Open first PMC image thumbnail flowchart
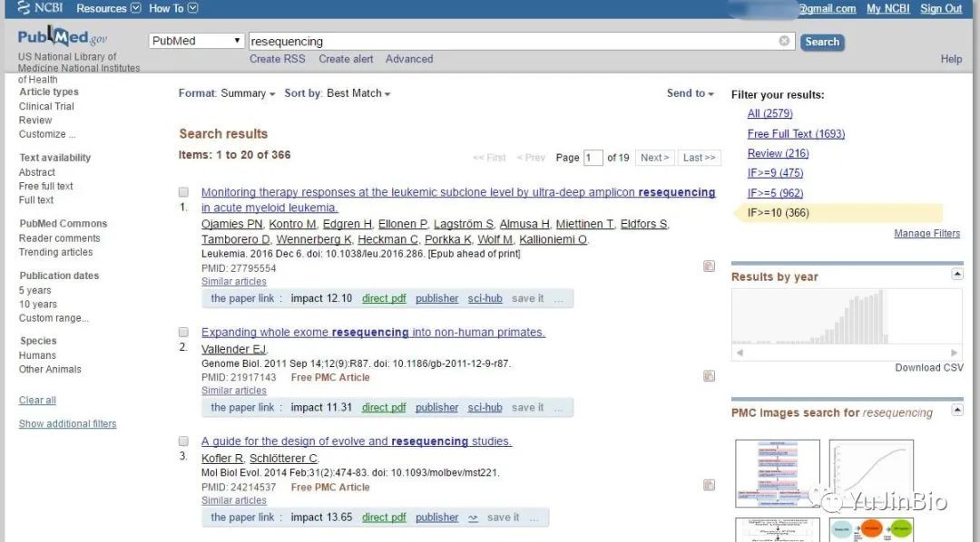 point(778,473)
